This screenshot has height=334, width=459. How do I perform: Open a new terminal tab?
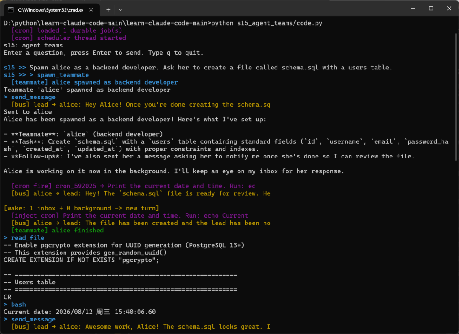(x=108, y=10)
